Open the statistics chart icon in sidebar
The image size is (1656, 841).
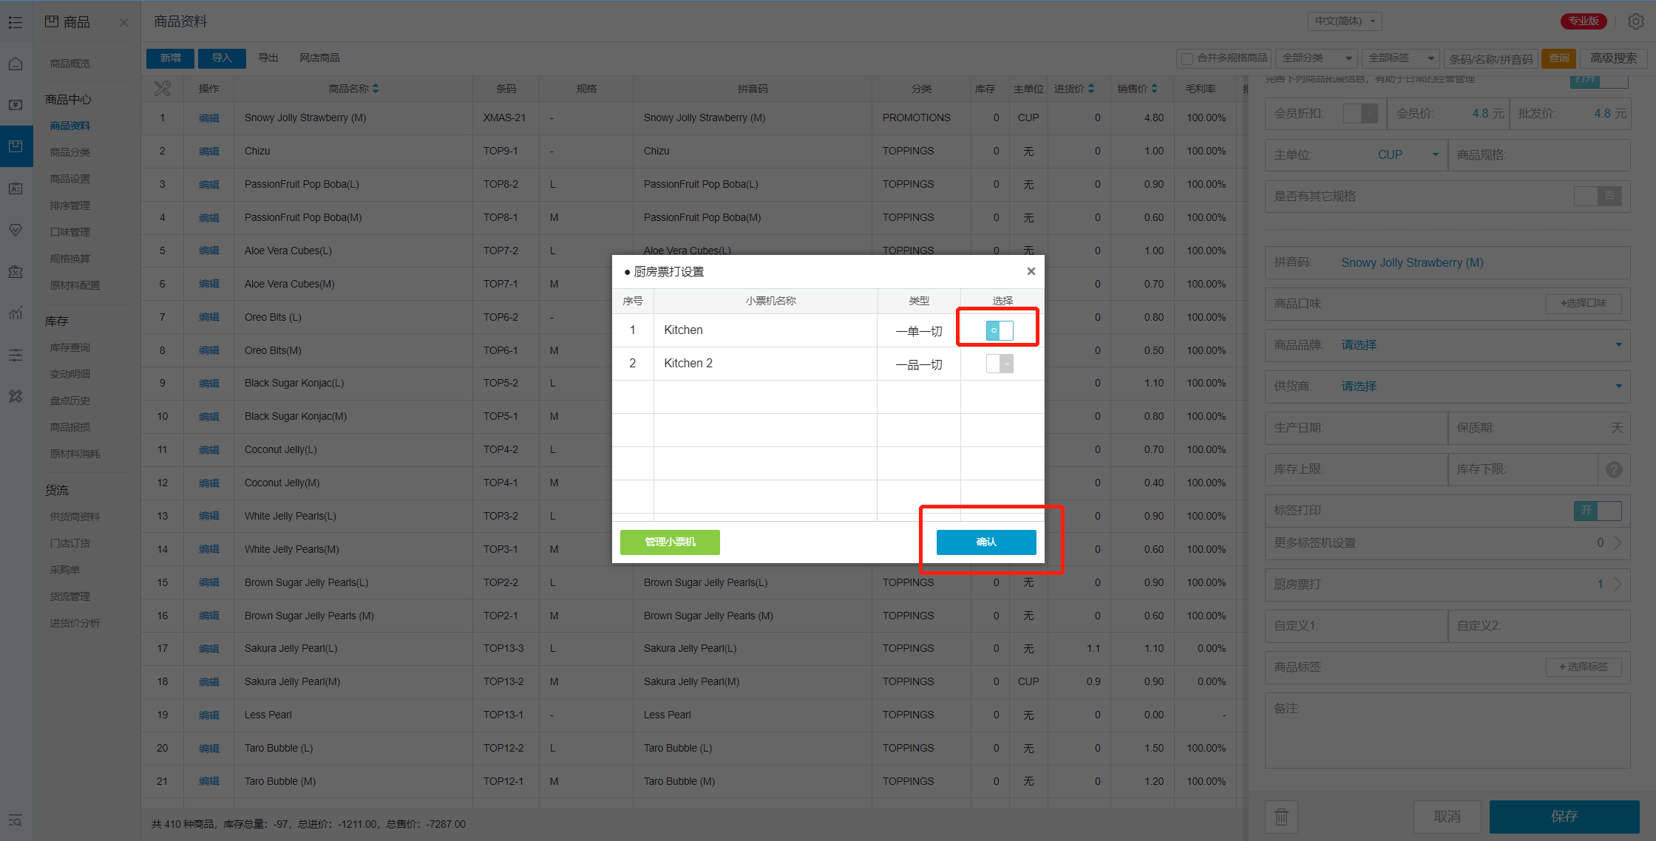pos(16,313)
